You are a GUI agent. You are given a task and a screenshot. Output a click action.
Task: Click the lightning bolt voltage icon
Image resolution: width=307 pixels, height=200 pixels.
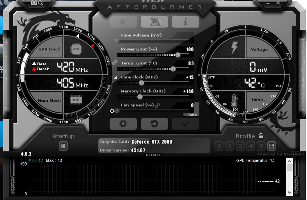(x=234, y=48)
